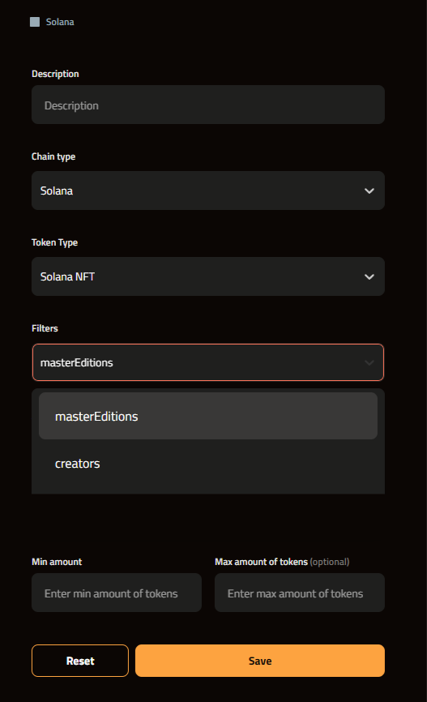This screenshot has height=702, width=427.
Task: Focus the Description text field
Action: 208,105
